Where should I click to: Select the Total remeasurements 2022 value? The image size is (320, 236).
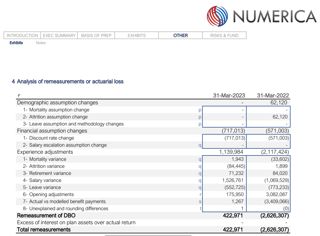click(x=274, y=230)
